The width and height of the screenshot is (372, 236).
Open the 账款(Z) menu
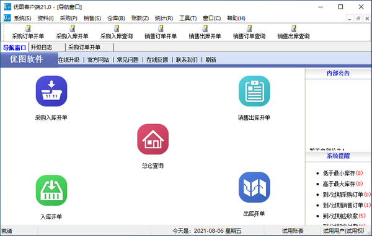[x=140, y=18]
